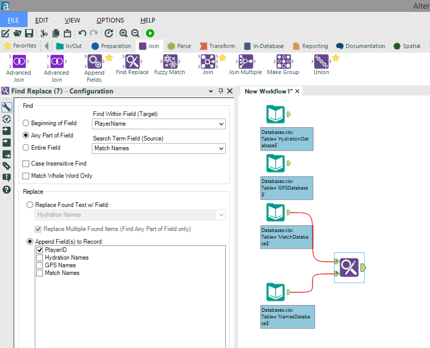Select the Find Replace node on canvas
Viewport: 430px width, 348px height.
349,268
